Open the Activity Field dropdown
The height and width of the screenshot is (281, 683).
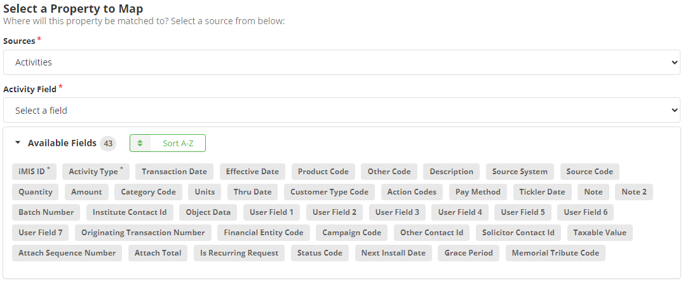(341, 110)
